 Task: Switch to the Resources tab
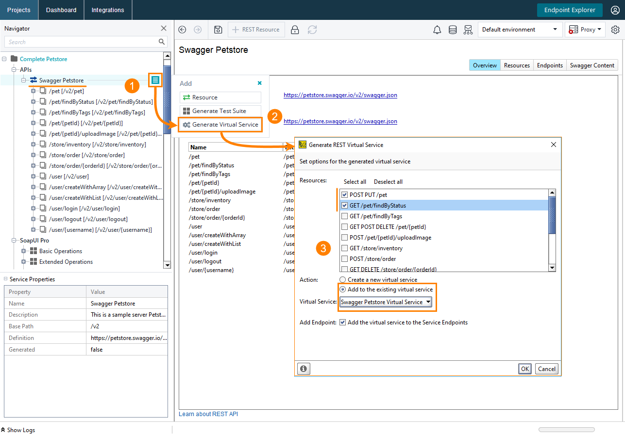coord(517,65)
